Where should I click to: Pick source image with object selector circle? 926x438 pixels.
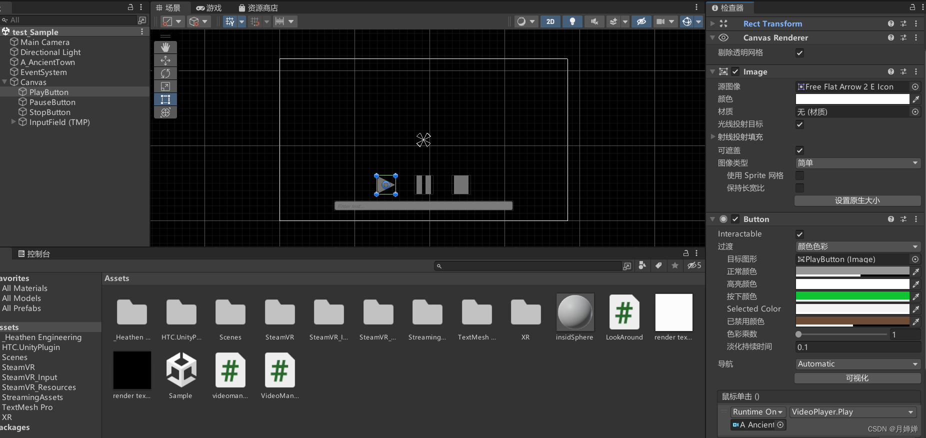pyautogui.click(x=915, y=87)
